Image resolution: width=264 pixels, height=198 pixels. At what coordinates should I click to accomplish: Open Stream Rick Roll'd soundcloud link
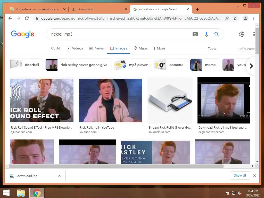170,128
